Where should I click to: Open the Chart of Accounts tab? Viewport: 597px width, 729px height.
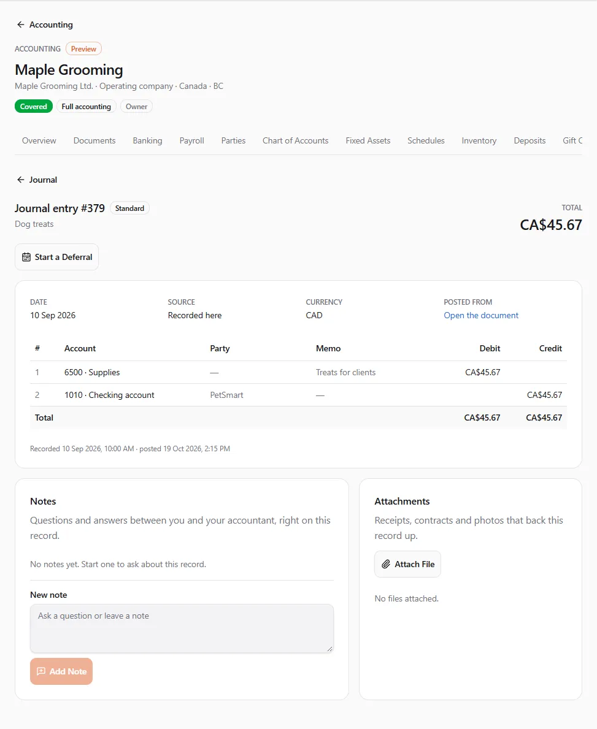[296, 141]
